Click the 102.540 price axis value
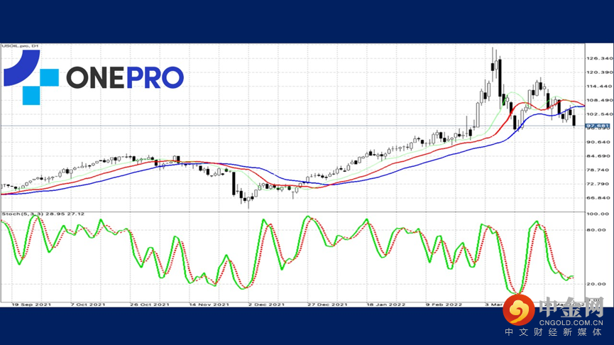Viewport: 614px width, 345px height. click(x=599, y=114)
